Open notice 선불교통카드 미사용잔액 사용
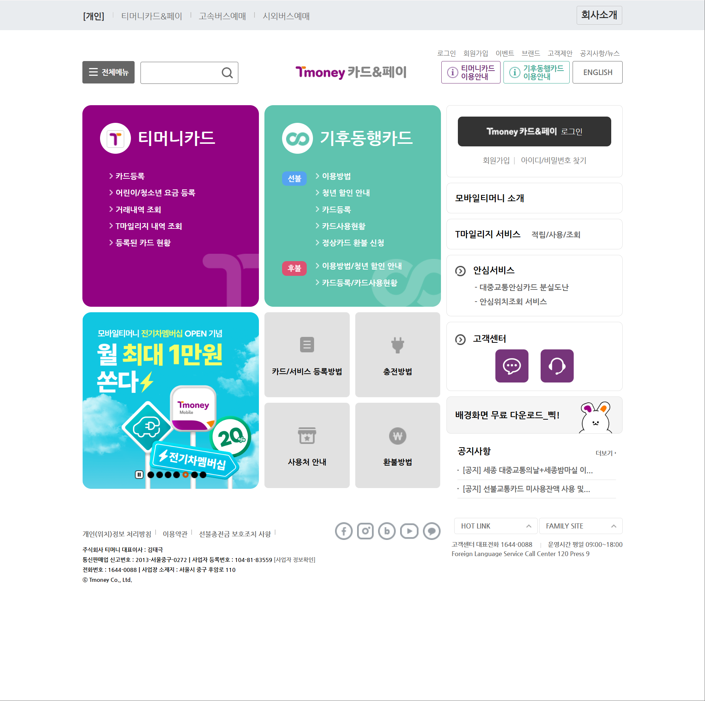 [x=526, y=489]
